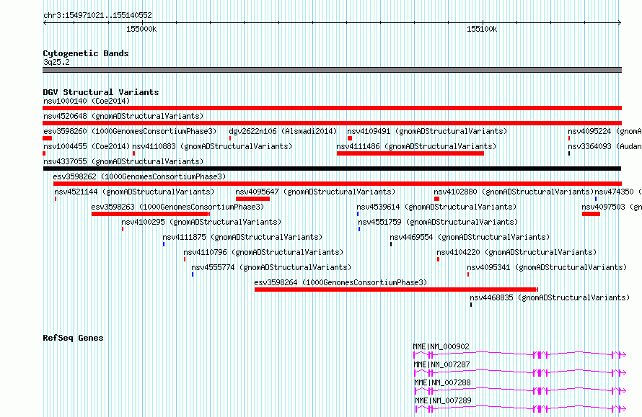Open the nsv4109491 gnomAD variant label
Viewport: 642px width, 417px height.
click(427, 131)
